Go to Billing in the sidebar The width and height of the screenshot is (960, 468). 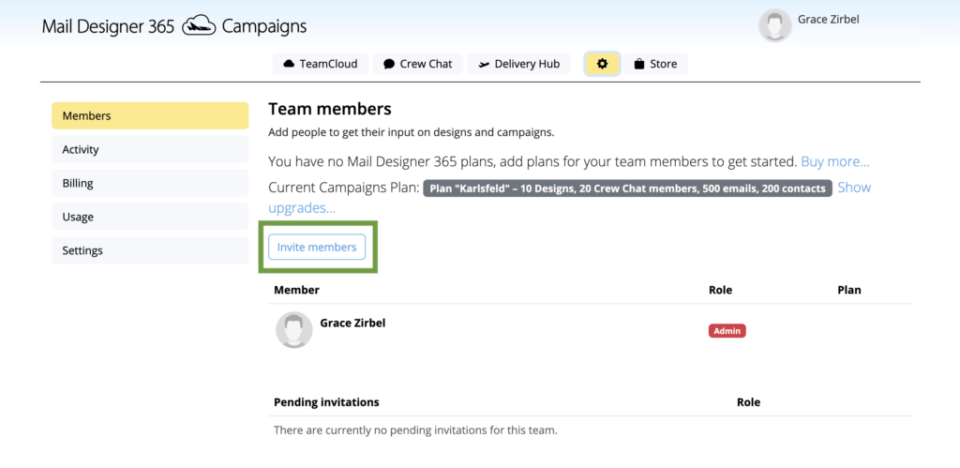(x=150, y=183)
